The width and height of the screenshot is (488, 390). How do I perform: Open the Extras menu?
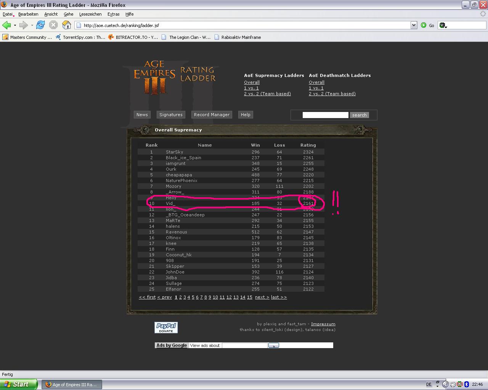point(114,14)
